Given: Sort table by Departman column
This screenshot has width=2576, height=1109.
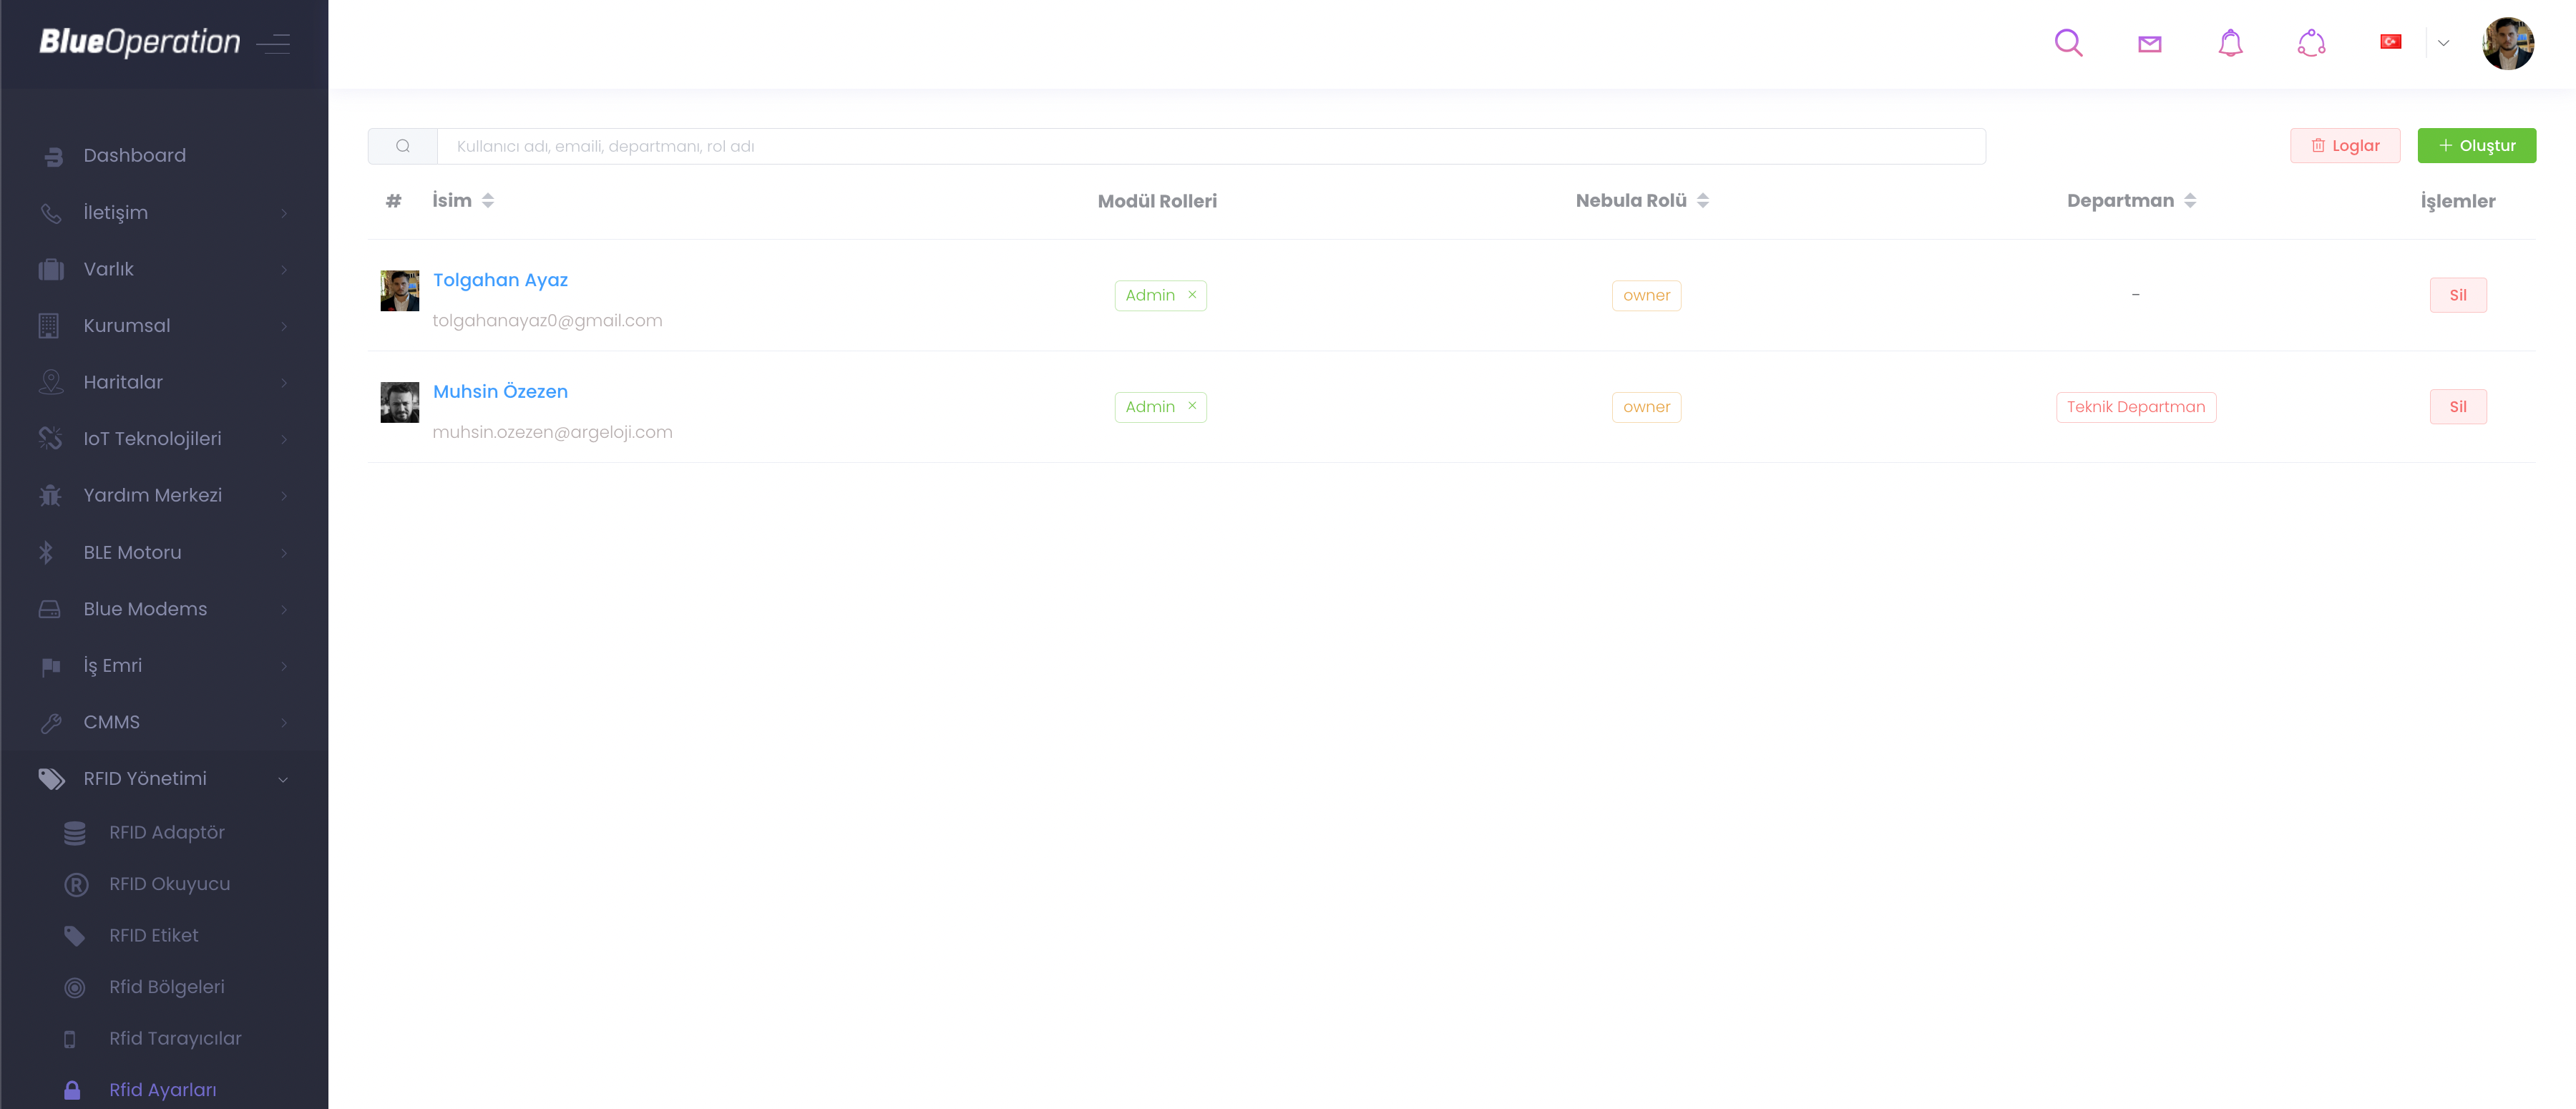Looking at the screenshot, I should coord(2190,201).
